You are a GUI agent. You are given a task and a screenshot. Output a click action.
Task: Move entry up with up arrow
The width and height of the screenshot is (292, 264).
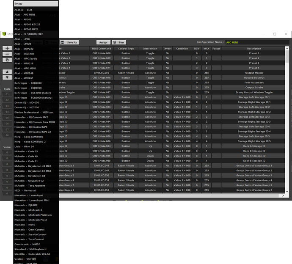(7, 71)
